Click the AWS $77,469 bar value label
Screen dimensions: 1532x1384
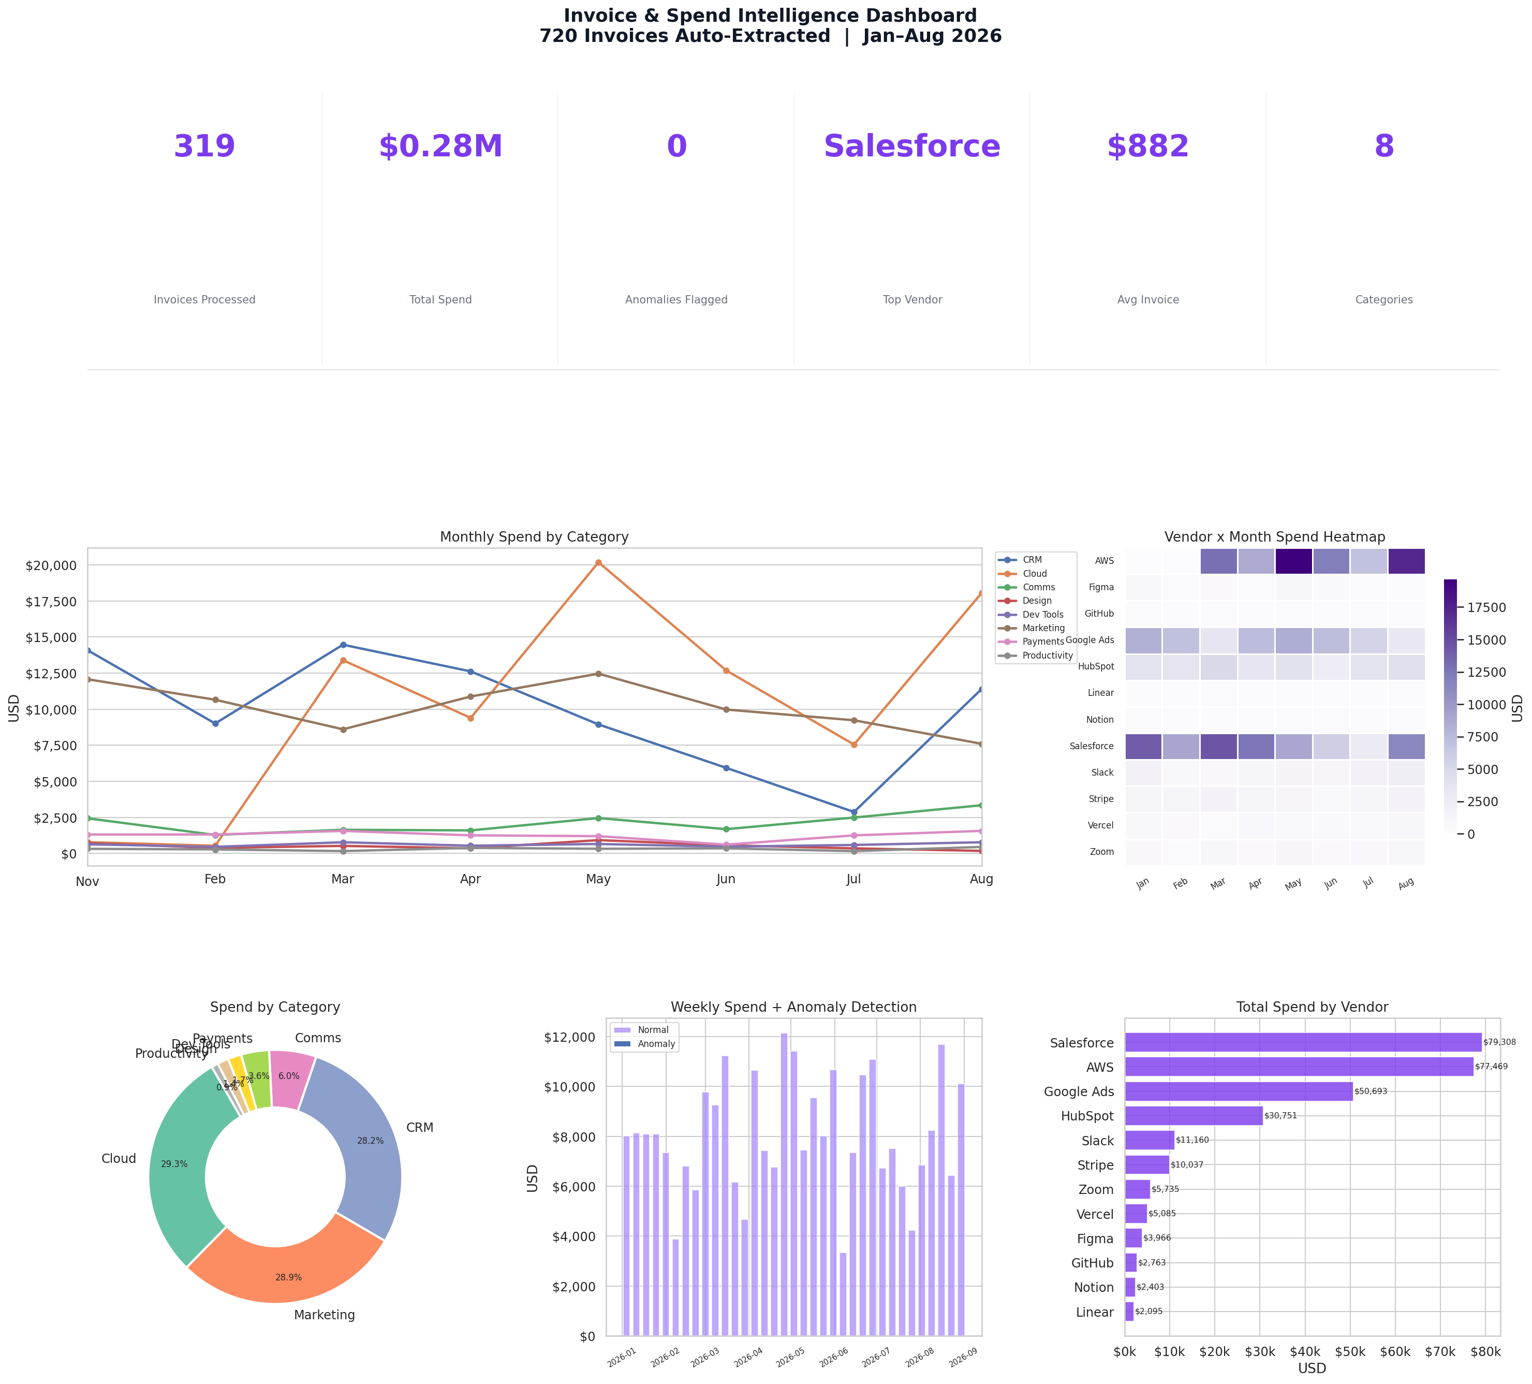pyautogui.click(x=1491, y=1066)
